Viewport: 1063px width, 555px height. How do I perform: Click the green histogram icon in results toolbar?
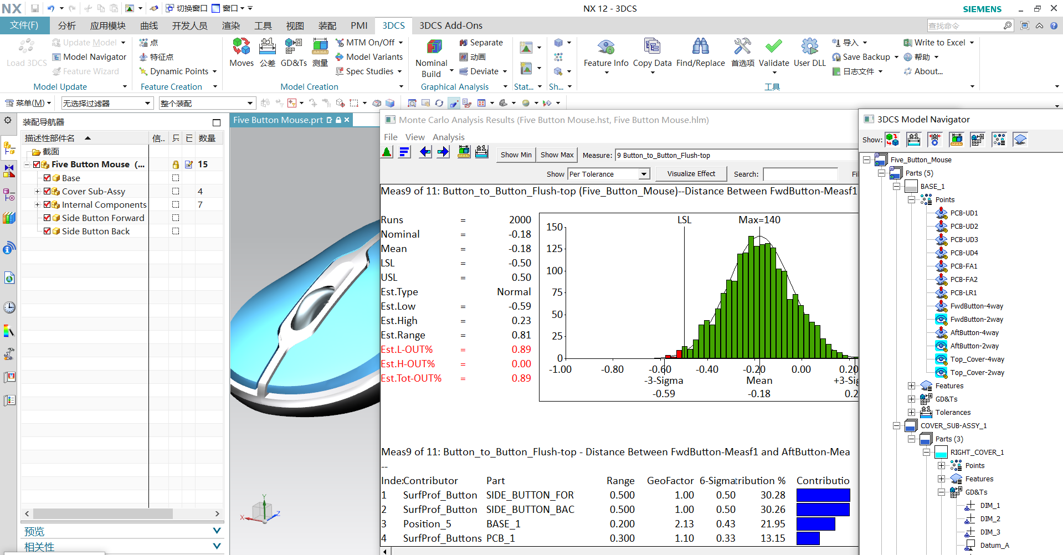pos(387,152)
